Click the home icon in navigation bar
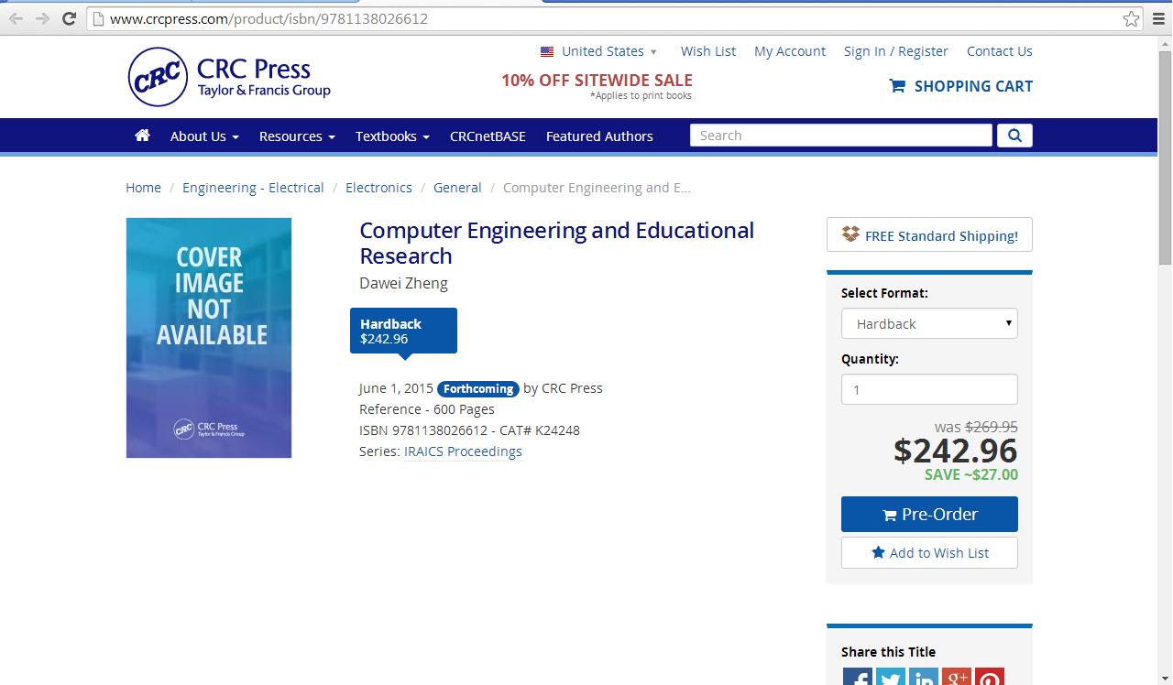 click(142, 136)
